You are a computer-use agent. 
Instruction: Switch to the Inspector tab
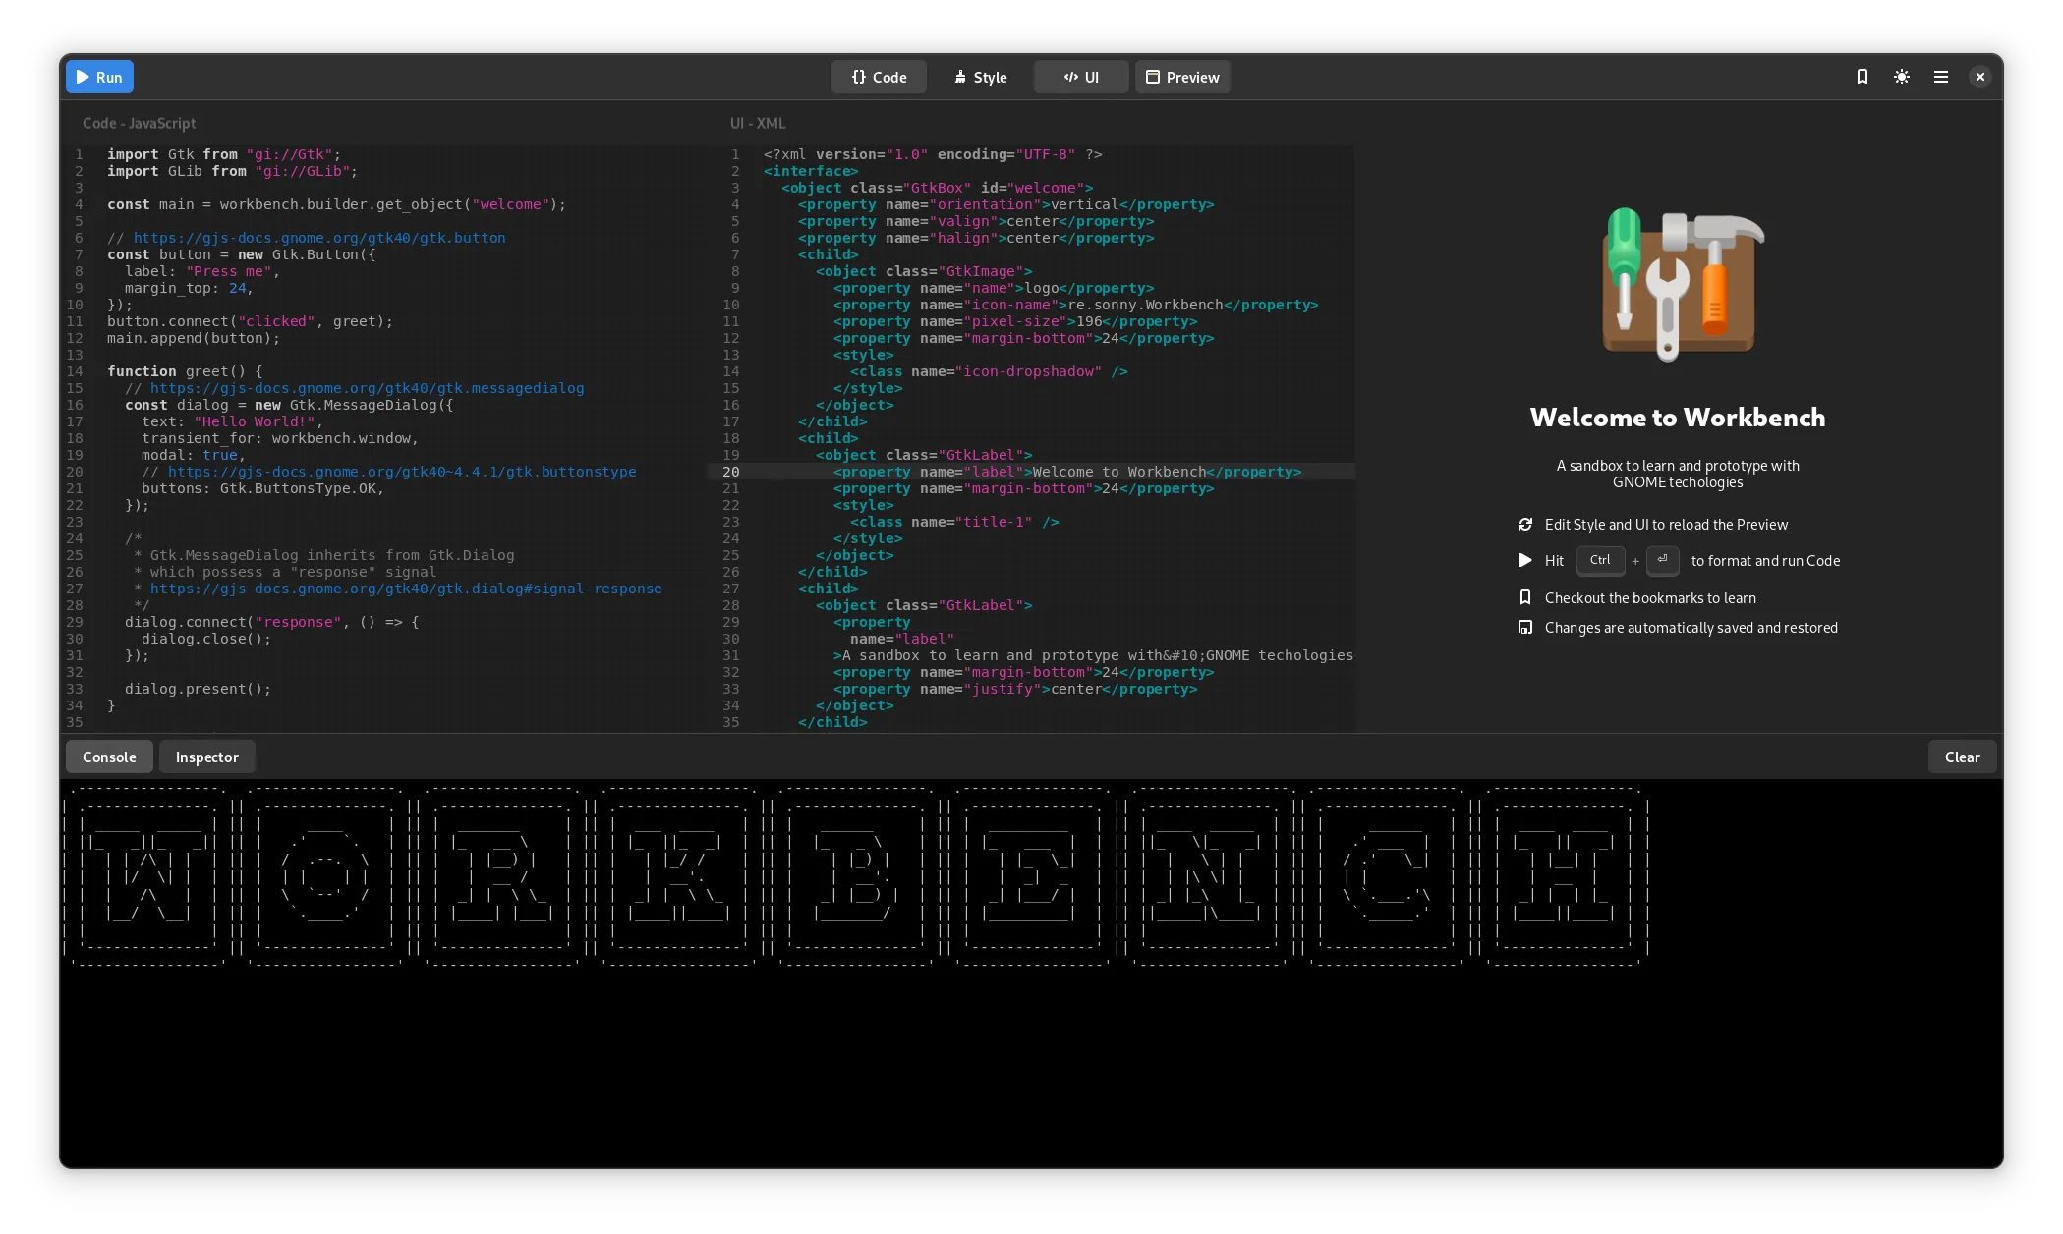point(206,757)
